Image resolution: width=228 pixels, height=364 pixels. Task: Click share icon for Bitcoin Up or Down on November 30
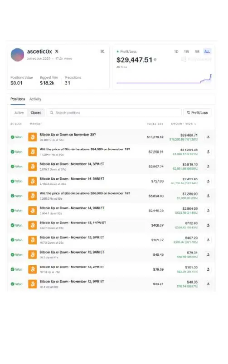(208, 137)
